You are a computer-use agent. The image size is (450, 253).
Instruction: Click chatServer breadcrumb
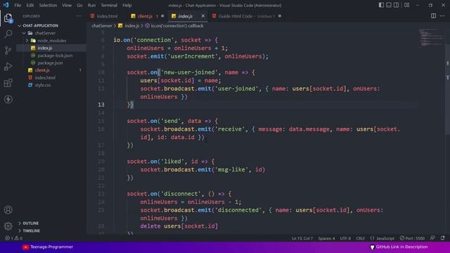click(x=101, y=25)
